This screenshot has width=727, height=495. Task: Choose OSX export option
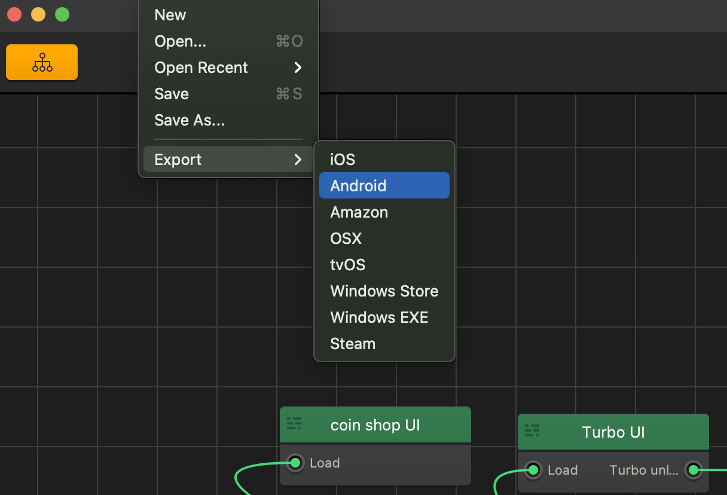[x=384, y=239]
